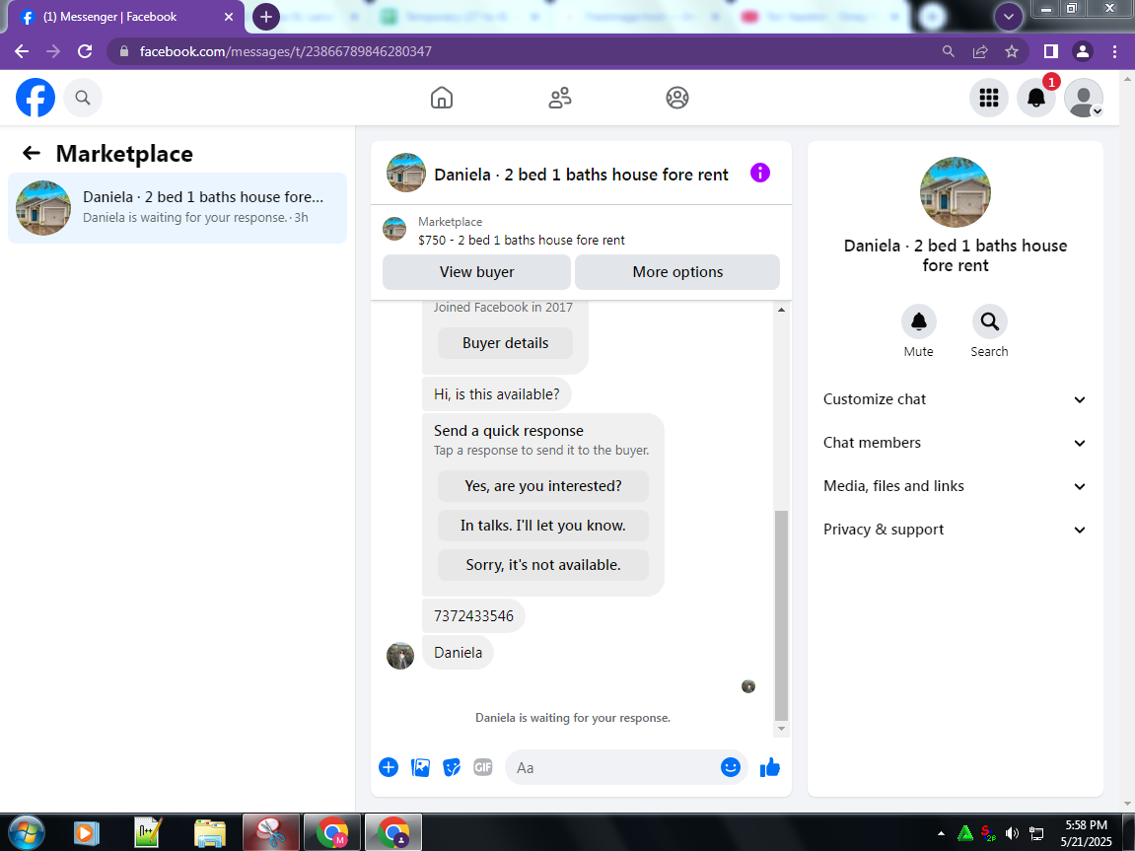Open conversation info purple icon

[x=760, y=173]
